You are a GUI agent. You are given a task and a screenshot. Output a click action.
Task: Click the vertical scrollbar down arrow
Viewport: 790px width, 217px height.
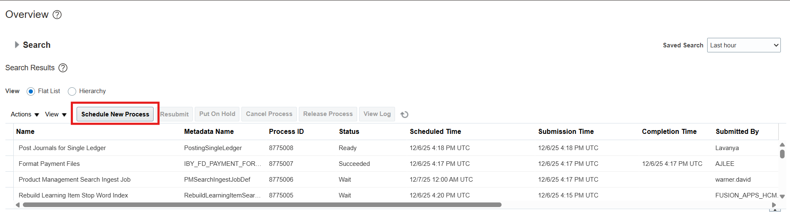(782, 196)
